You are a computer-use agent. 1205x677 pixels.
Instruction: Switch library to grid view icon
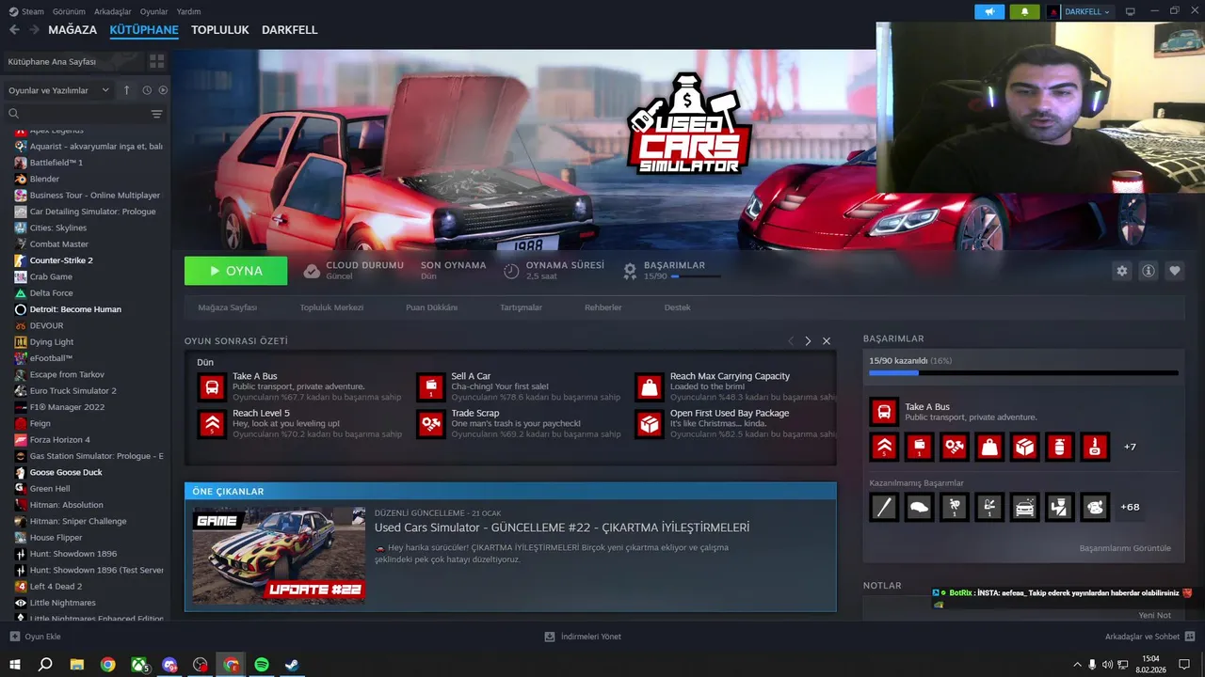[x=157, y=61]
